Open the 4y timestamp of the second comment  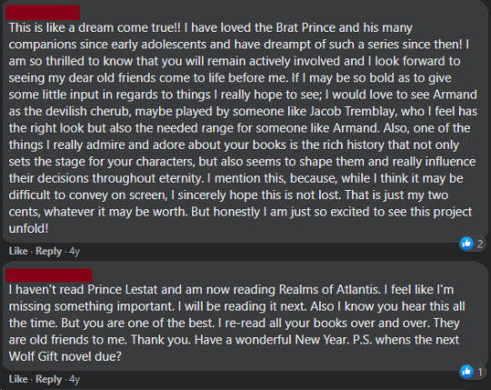(x=75, y=379)
